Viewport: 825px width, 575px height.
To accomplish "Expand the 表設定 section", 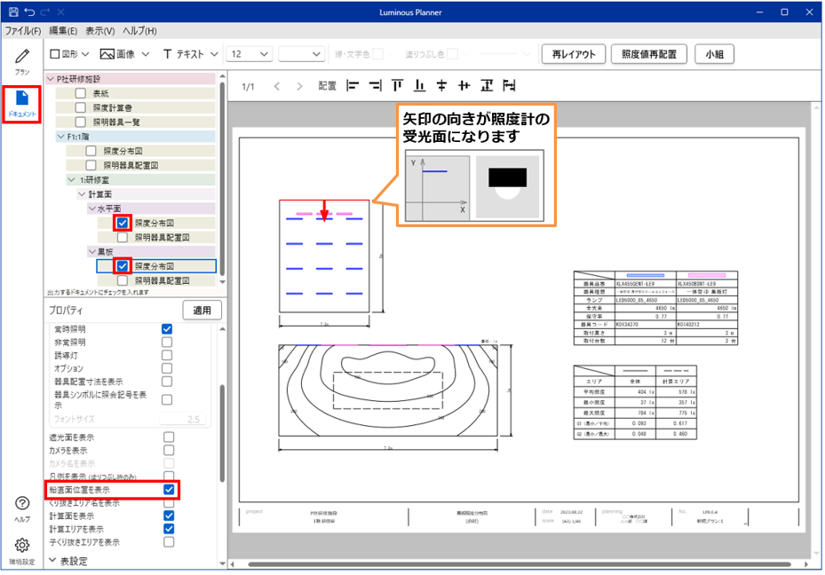I will tap(52, 561).
